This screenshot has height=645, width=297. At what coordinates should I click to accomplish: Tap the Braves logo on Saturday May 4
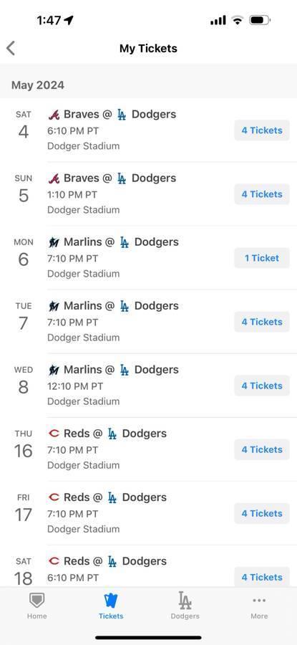[x=54, y=115]
